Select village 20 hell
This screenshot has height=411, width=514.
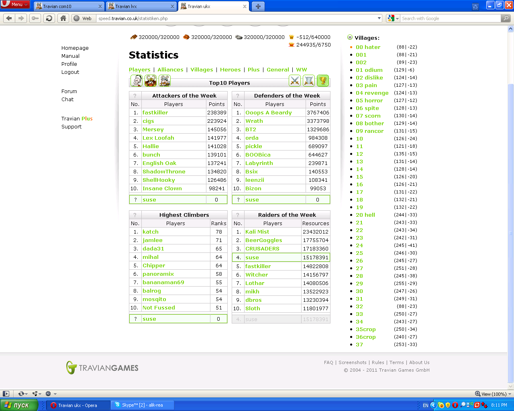point(365,215)
